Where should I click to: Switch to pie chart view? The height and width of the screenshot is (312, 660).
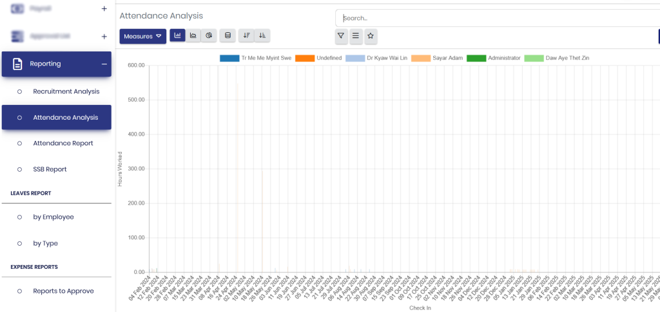(209, 35)
